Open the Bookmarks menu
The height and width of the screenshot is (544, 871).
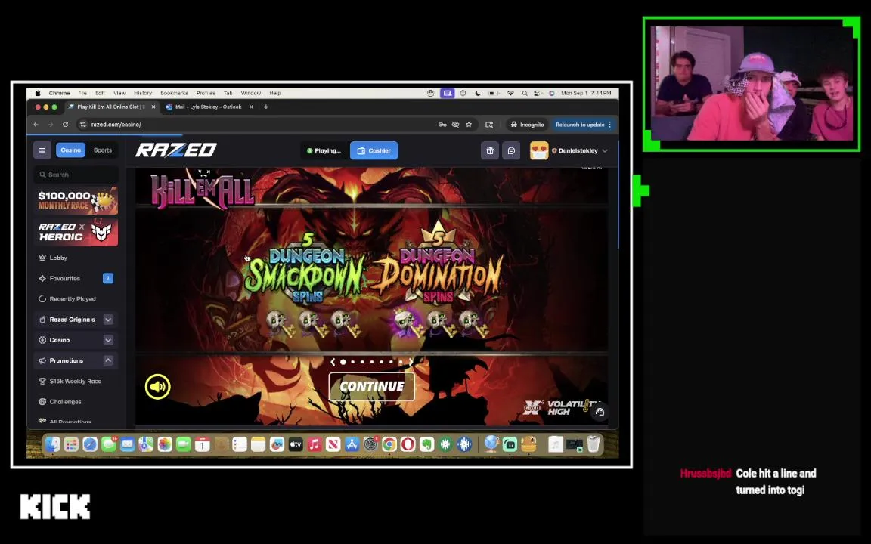point(174,93)
